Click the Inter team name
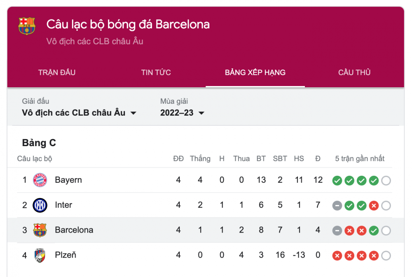The image size is (412, 277). [63, 205]
